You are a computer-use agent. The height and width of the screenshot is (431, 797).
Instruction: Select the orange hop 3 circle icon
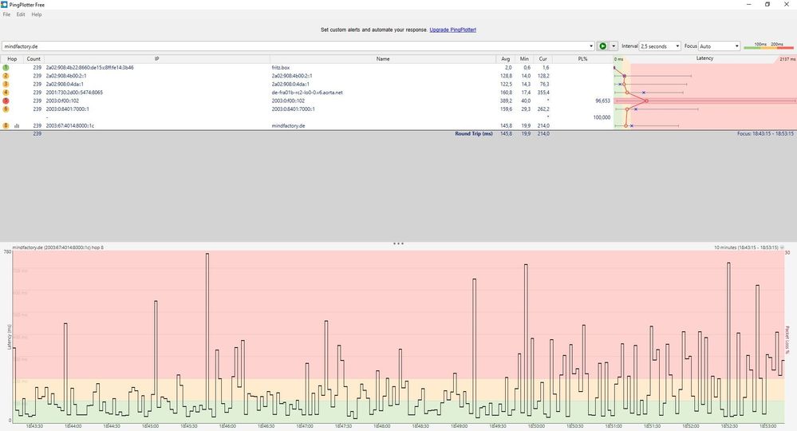pos(6,84)
